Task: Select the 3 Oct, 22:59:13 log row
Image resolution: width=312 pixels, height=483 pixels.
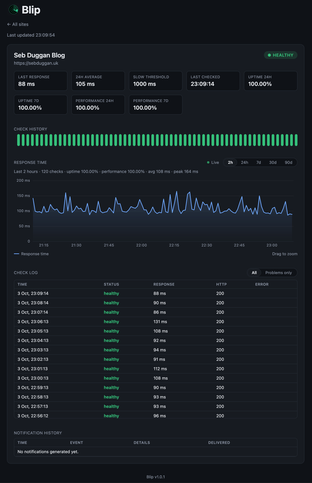Action: (155, 387)
